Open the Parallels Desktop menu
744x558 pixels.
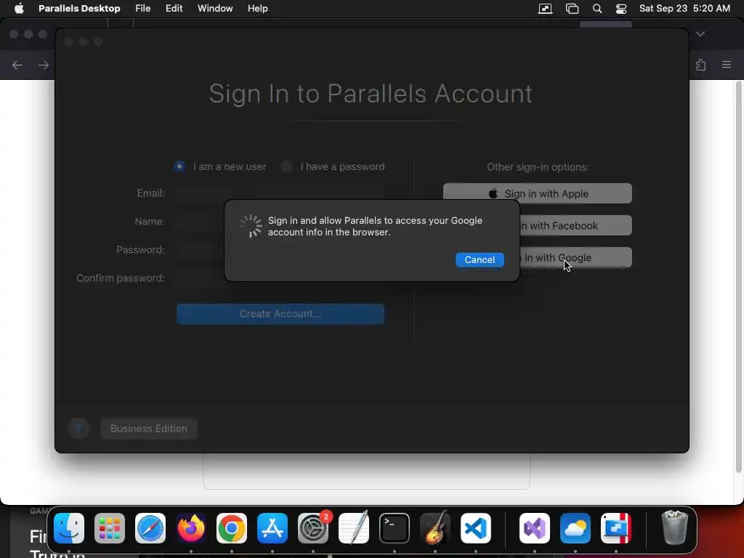79,9
